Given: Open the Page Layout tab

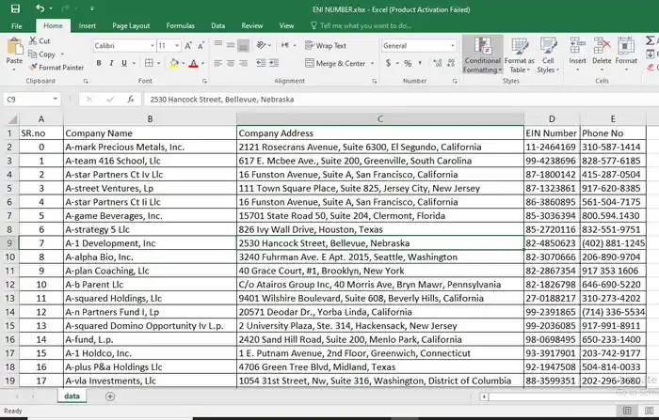Looking at the screenshot, I should click(x=131, y=25).
